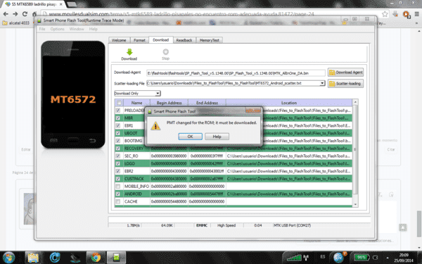422x264 pixels.
Task: Click OK in the PMT warning dialog
Action: 191,137
